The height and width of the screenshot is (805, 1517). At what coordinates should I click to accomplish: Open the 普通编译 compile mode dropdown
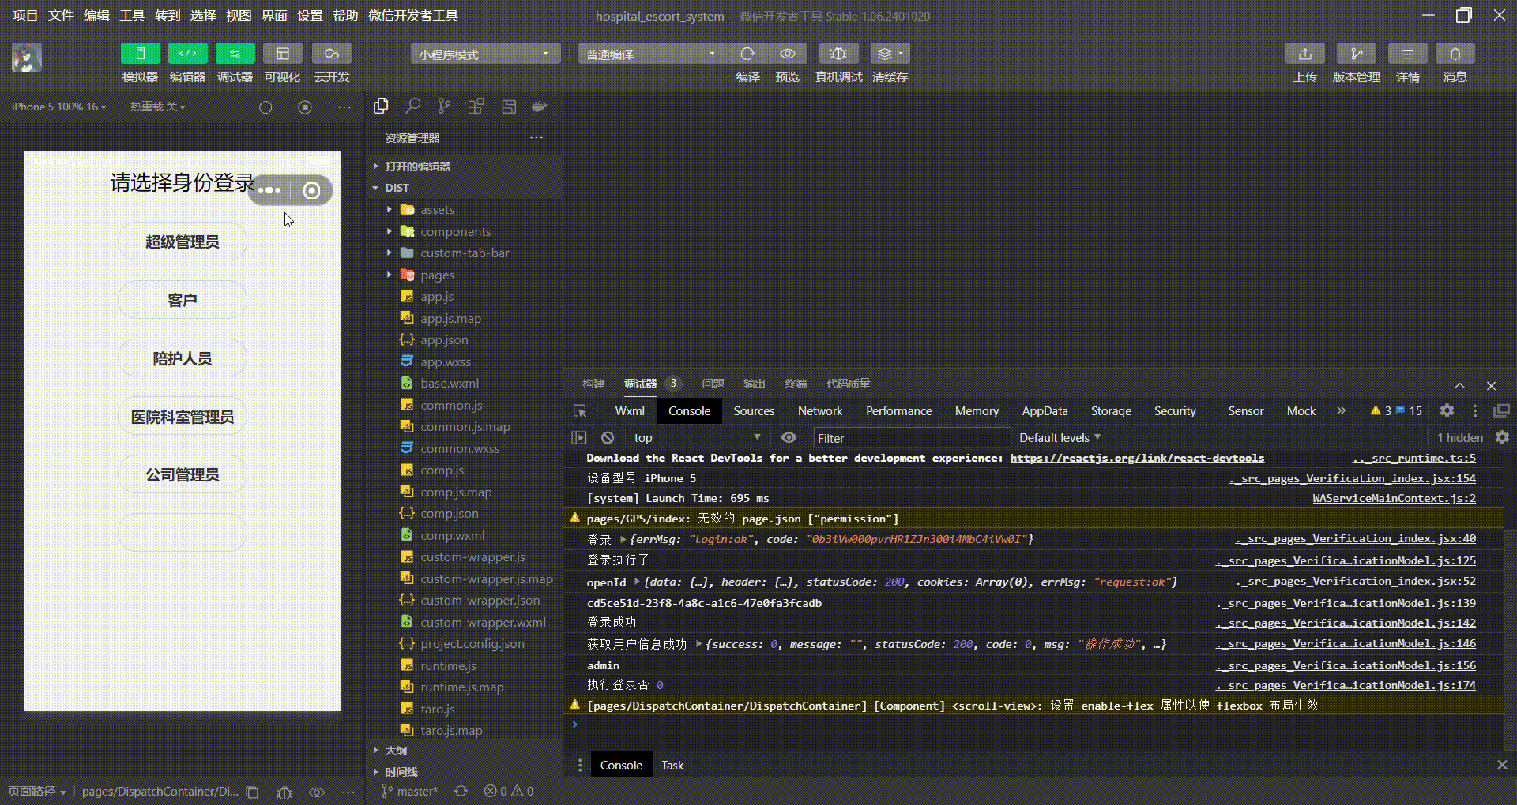click(648, 53)
